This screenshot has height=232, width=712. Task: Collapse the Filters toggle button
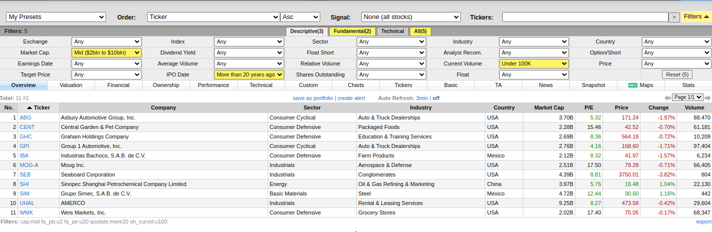tap(696, 17)
